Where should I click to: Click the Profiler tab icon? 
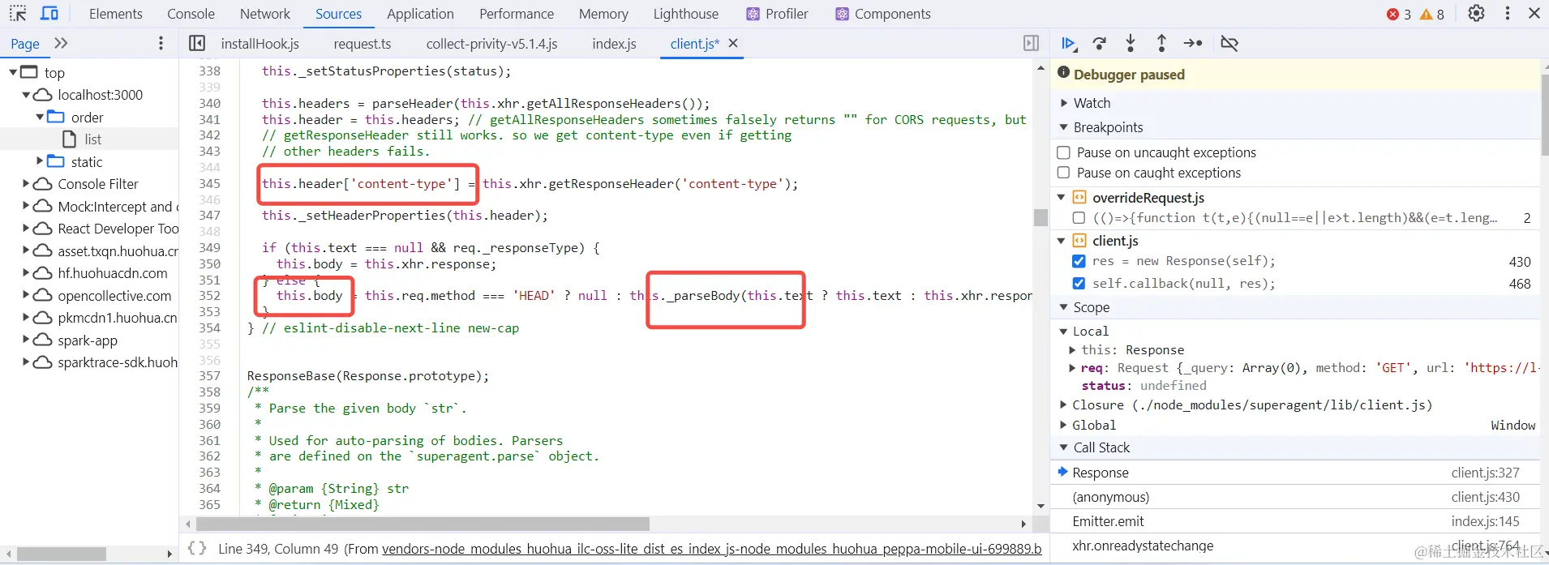pyautogui.click(x=753, y=14)
